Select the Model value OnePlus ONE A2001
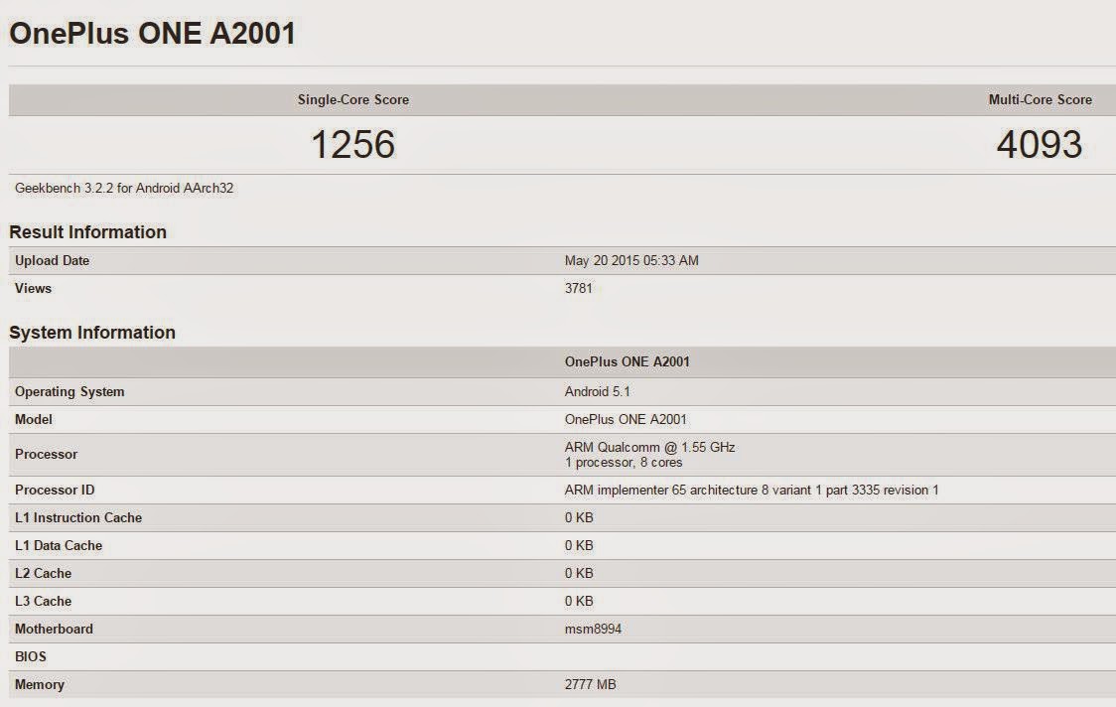1116x707 pixels. (626, 419)
